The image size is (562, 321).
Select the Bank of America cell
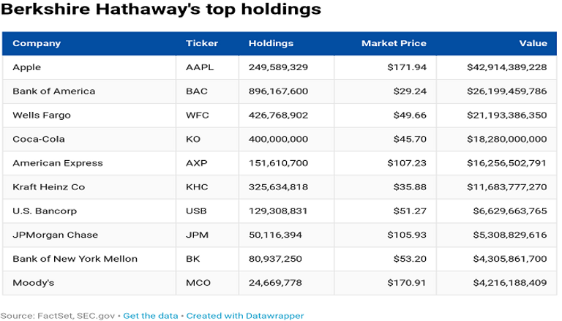coord(49,91)
